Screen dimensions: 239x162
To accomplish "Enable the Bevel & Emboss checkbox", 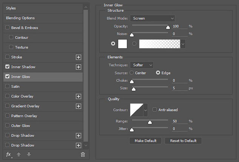I will [x=7, y=28].
